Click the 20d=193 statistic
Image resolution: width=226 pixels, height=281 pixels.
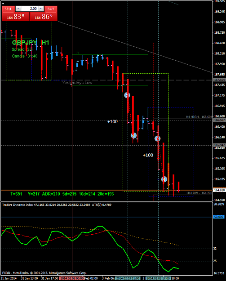point(106,194)
